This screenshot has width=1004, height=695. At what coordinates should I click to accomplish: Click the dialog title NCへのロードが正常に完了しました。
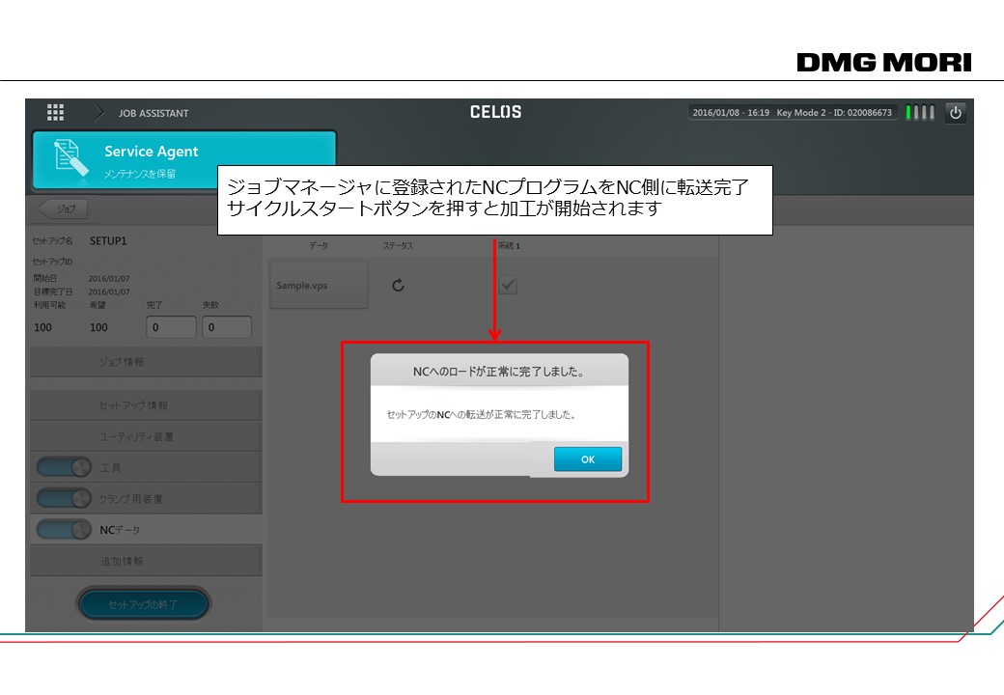(x=499, y=372)
